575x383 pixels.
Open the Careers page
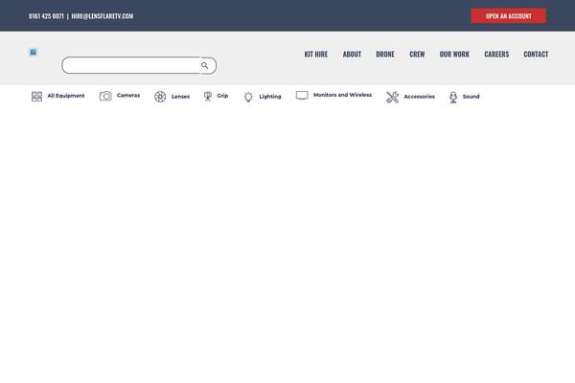coord(496,55)
